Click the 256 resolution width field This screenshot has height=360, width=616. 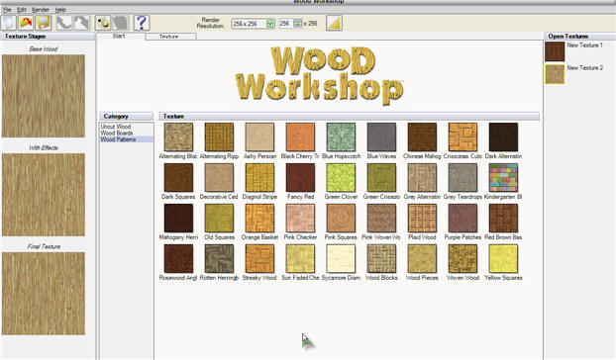286,24
